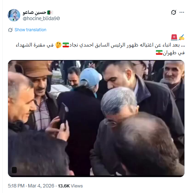Click the red siren emoji
190x193 pixels.
(174, 37)
